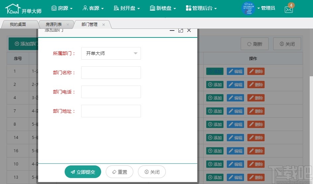Click 编辑 in row 13
Image resolution: width=313 pixels, height=184 pixels.
tap(235, 177)
